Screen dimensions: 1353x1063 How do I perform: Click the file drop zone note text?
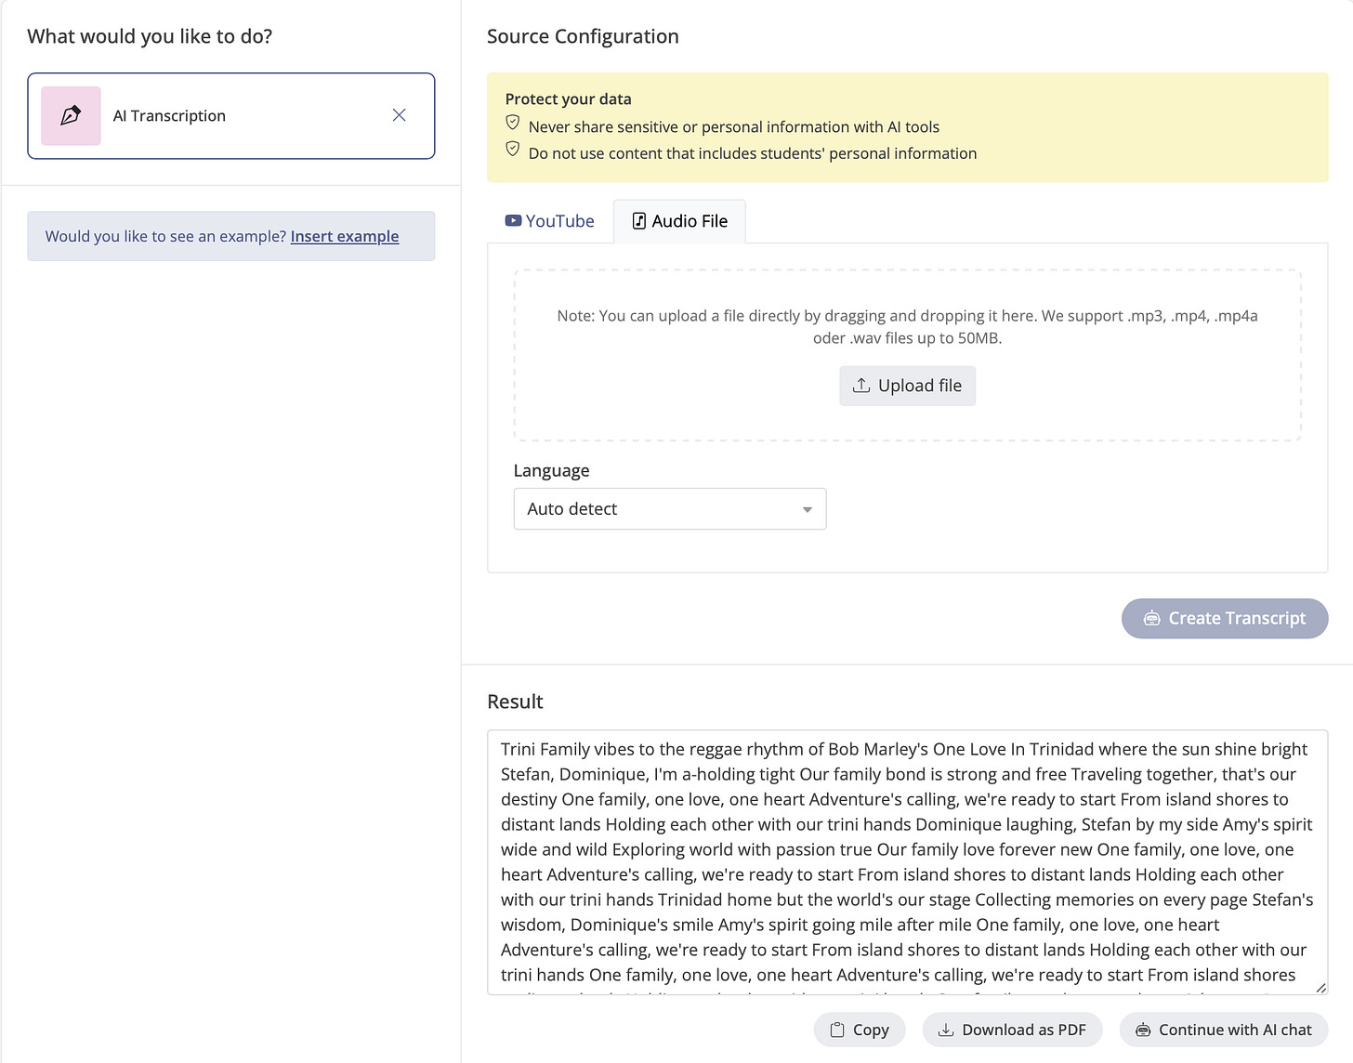point(907,327)
